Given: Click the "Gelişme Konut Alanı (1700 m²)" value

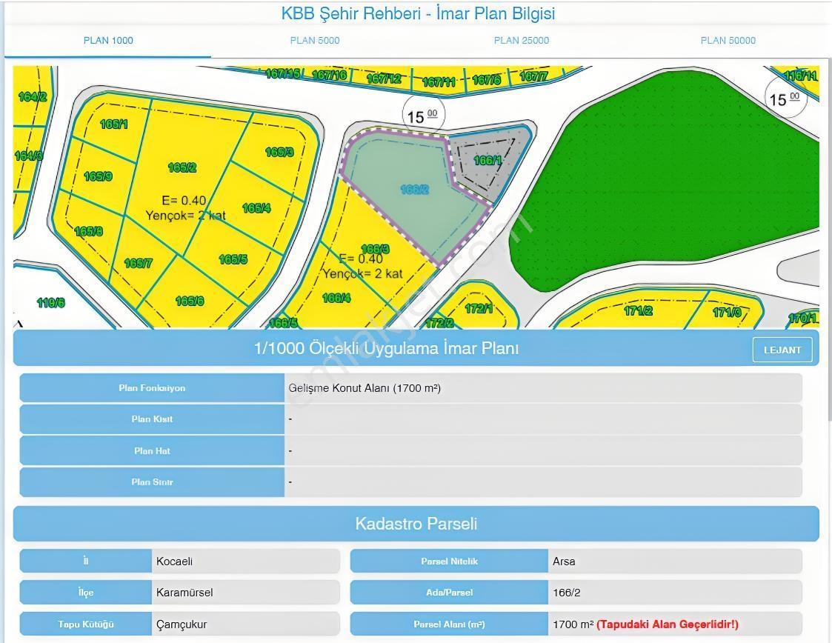Looking at the screenshot, I should pyautogui.click(x=365, y=388).
